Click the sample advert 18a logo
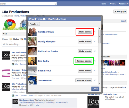 [x=93, y=102]
